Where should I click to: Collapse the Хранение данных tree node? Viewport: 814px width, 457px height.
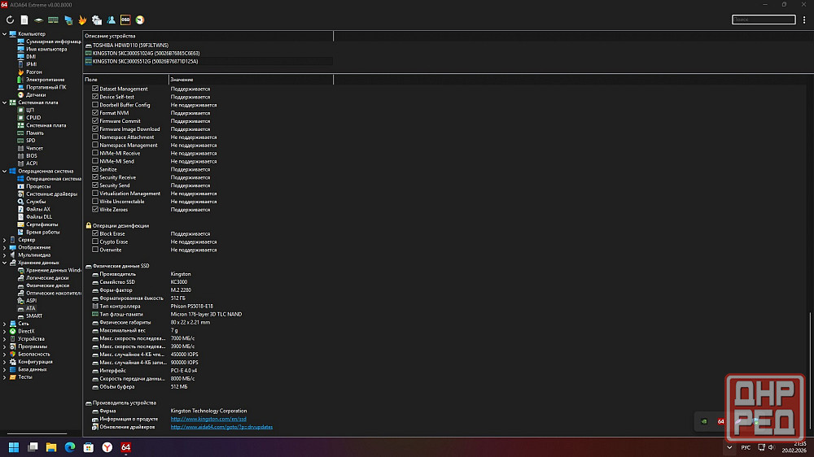click(x=4, y=263)
